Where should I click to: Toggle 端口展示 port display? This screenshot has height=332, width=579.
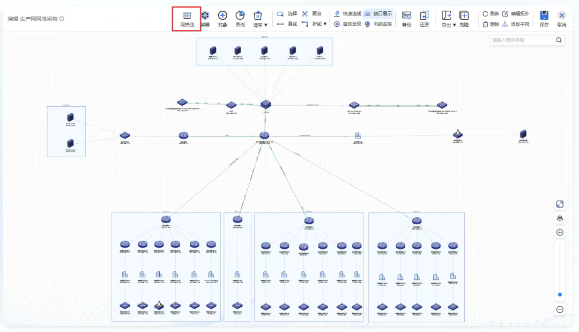tap(378, 13)
